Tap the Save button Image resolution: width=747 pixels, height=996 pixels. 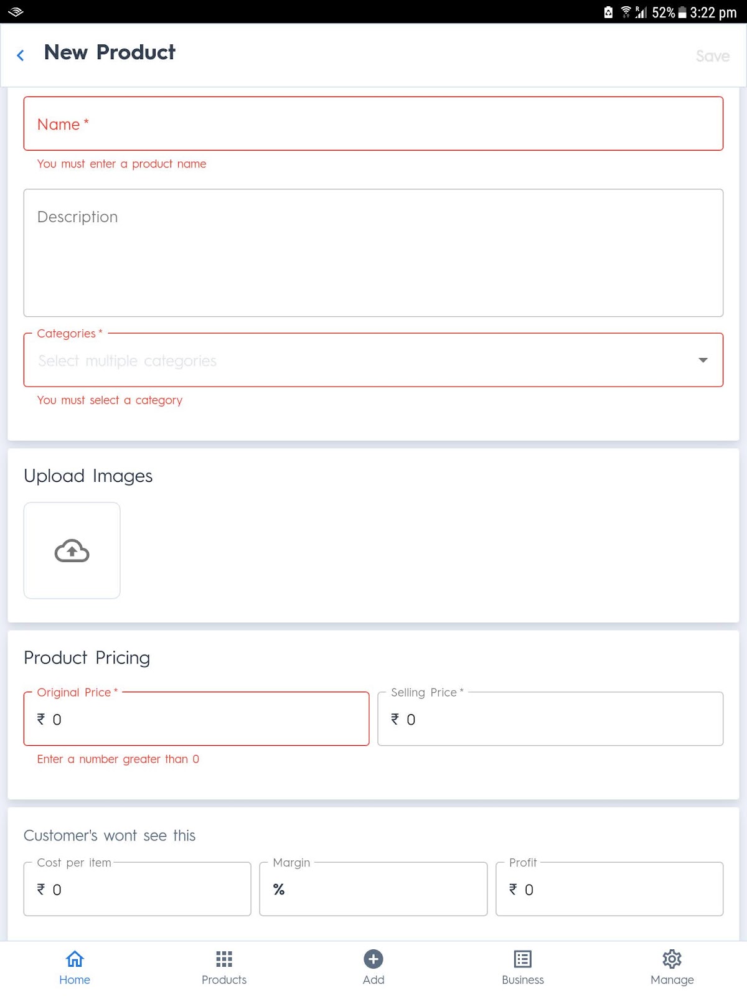713,56
